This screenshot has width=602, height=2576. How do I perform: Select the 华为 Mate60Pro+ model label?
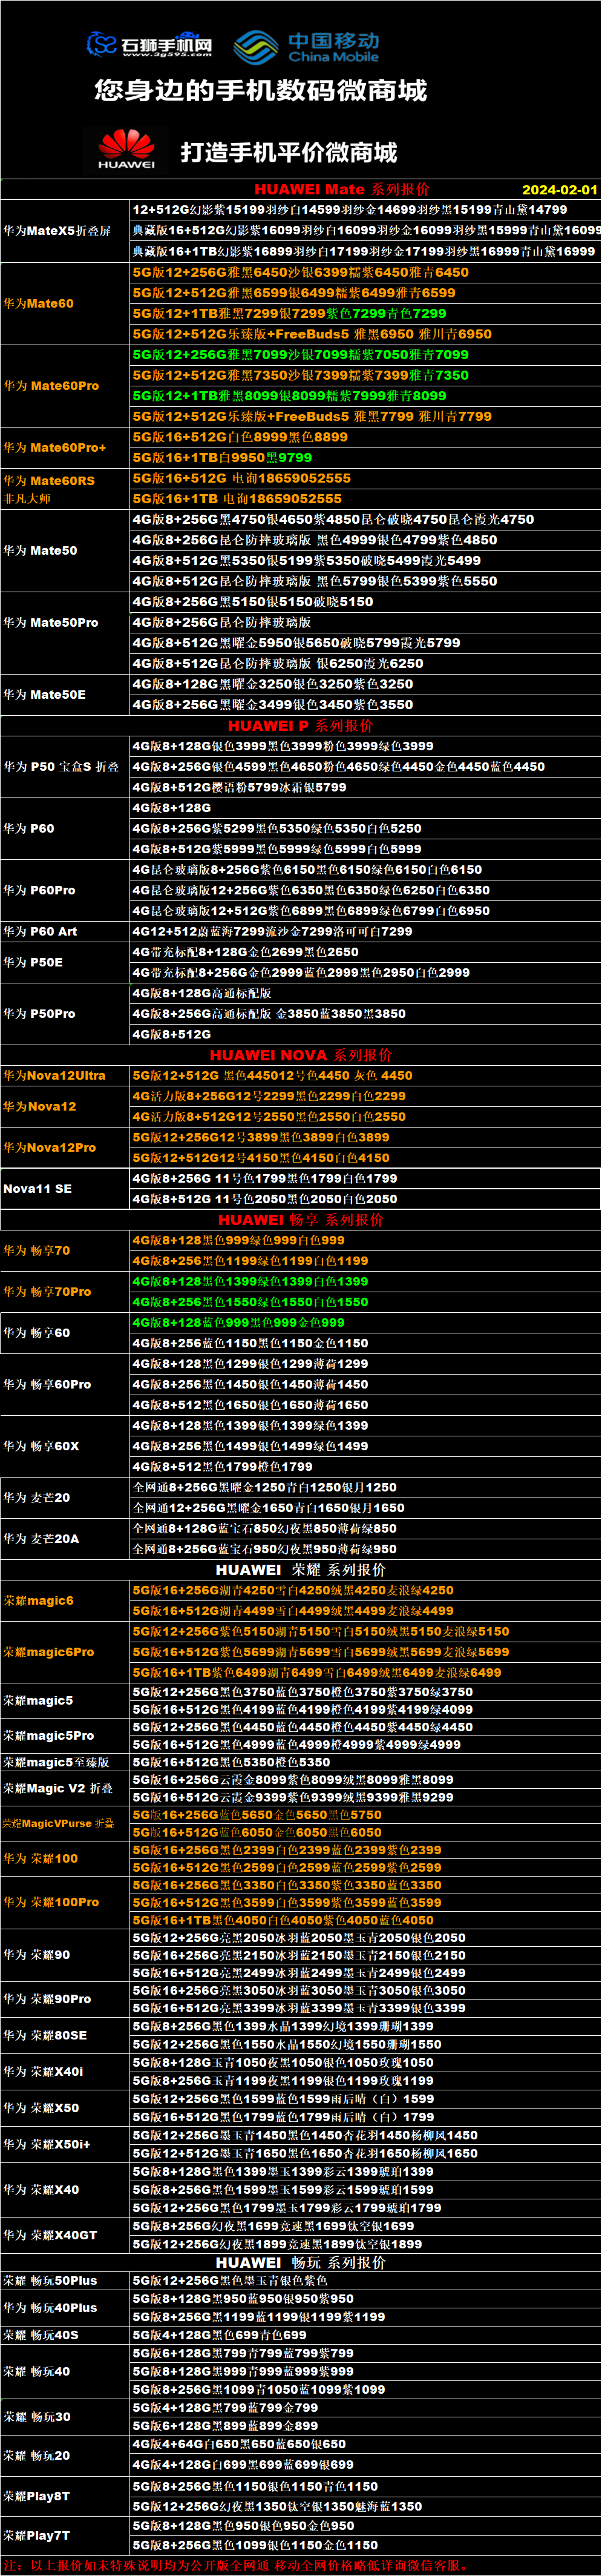tap(55, 447)
